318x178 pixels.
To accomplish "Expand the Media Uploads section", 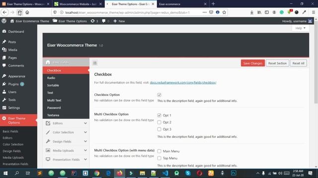I will click(66, 150).
